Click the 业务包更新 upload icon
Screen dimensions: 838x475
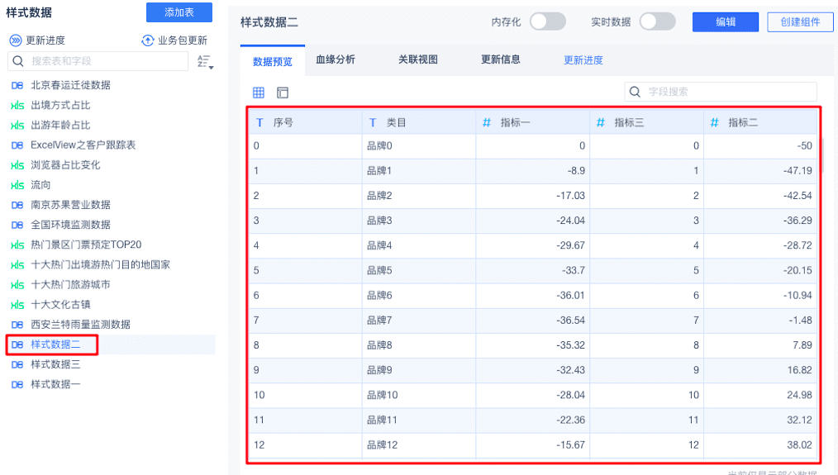[148, 40]
